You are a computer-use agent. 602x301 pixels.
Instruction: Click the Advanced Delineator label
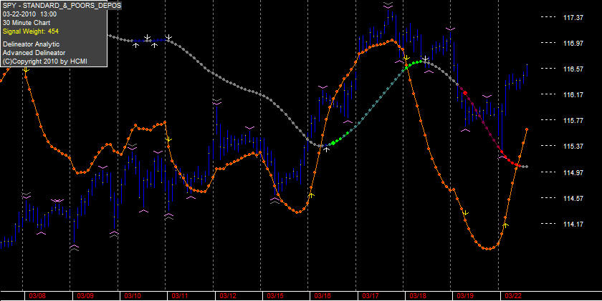[34, 53]
